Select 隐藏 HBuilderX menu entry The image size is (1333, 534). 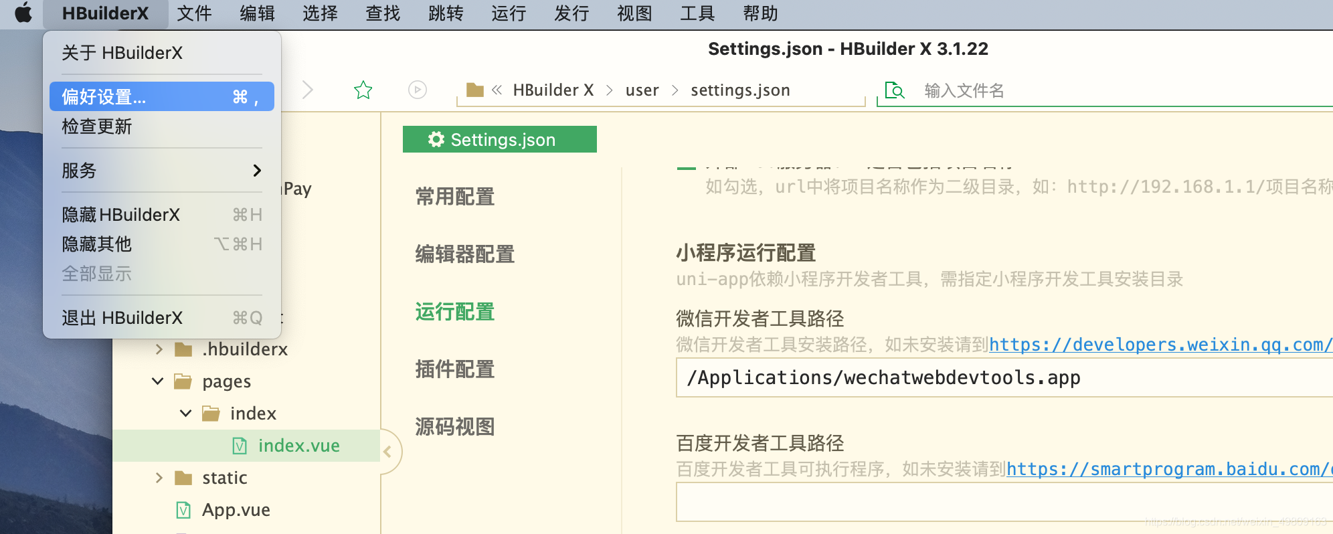coord(162,215)
